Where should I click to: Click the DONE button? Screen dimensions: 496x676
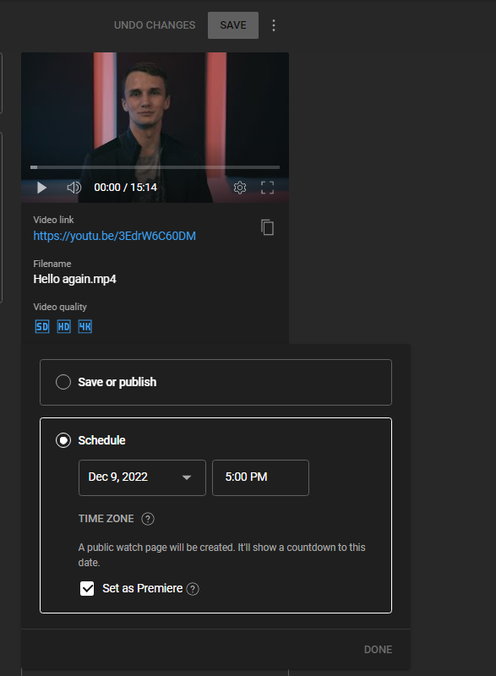(378, 650)
